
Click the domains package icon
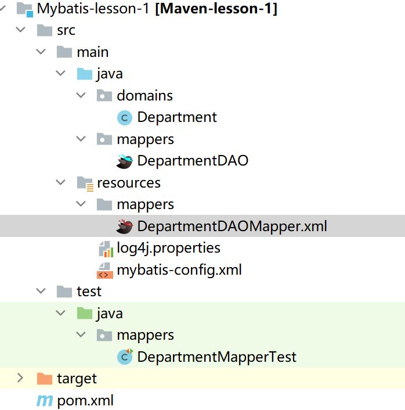point(104,95)
